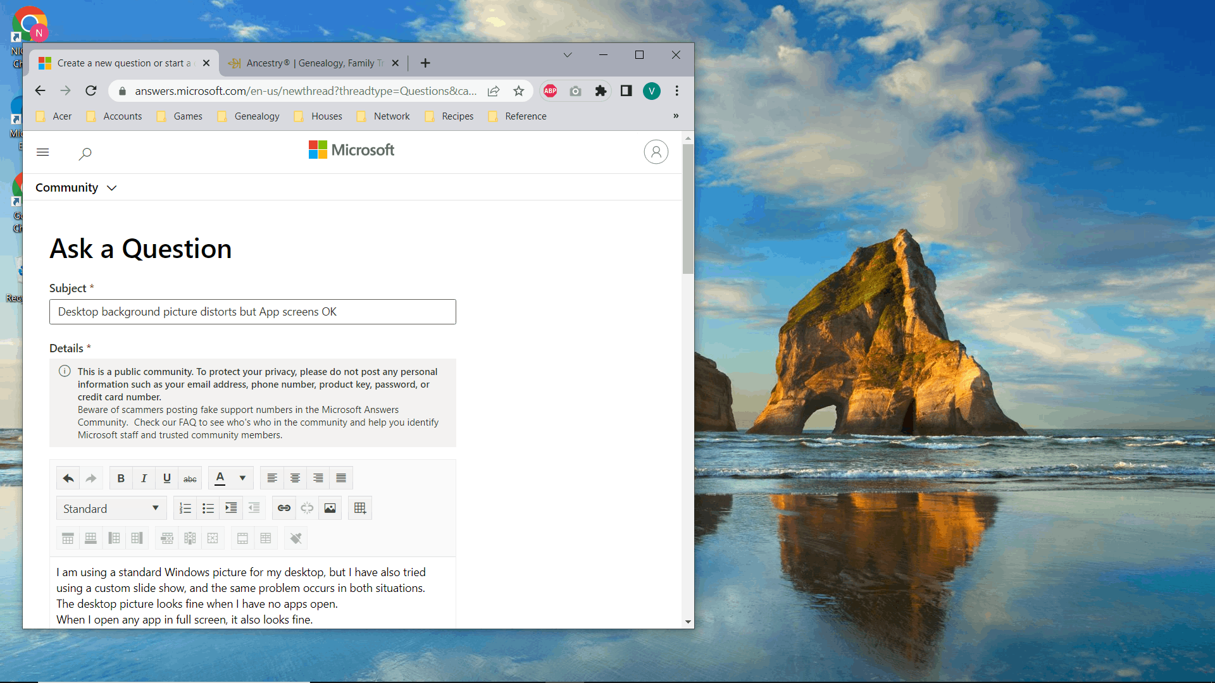This screenshot has width=1215, height=683.
Task: Toggle bold formatting in the editor
Action: (x=121, y=478)
